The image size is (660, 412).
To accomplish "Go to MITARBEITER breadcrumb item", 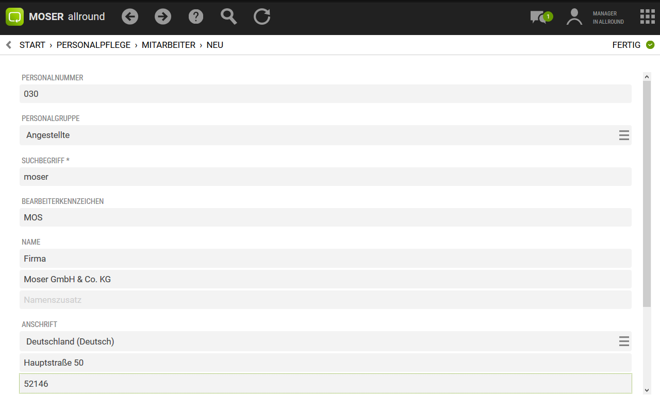I will [x=169, y=45].
